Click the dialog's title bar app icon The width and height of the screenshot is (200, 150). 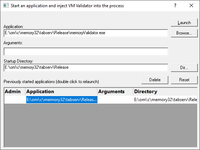(6, 6)
